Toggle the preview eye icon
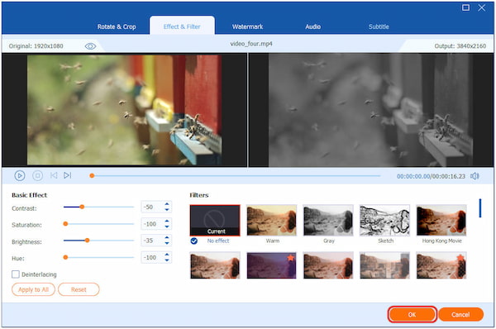The width and height of the screenshot is (496, 329). 90,46
